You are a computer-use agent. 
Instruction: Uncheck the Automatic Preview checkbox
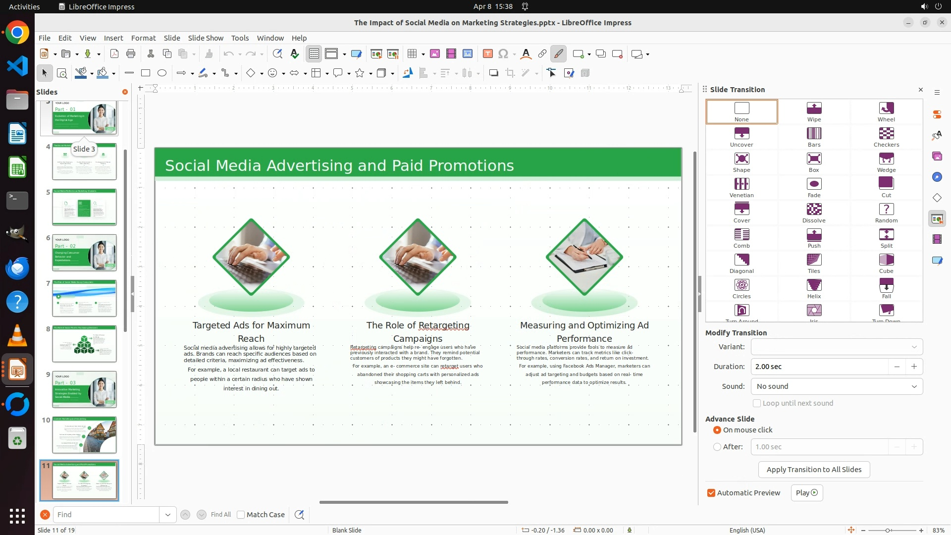711,493
